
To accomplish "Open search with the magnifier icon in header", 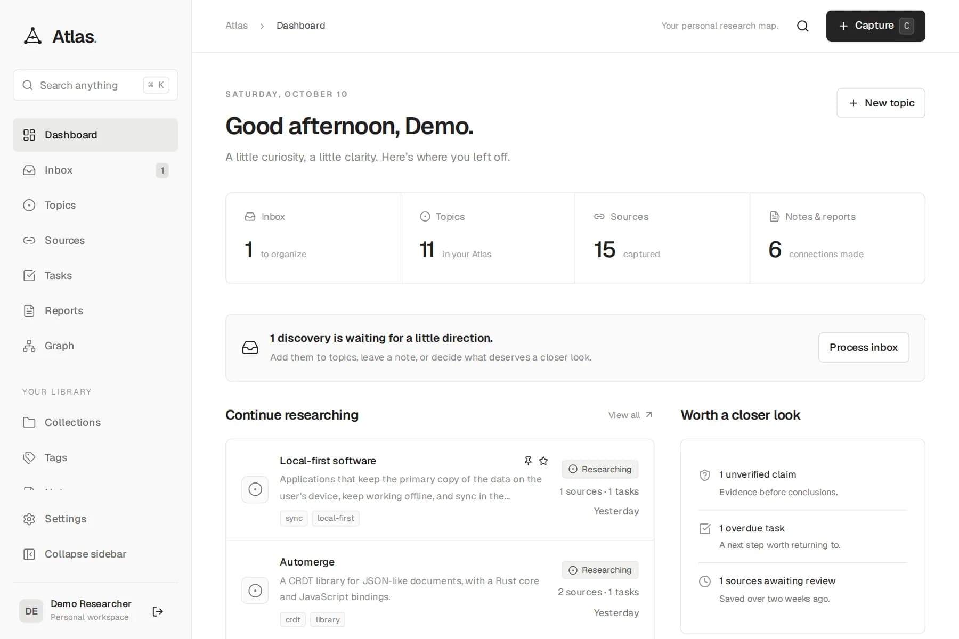I will pos(802,26).
